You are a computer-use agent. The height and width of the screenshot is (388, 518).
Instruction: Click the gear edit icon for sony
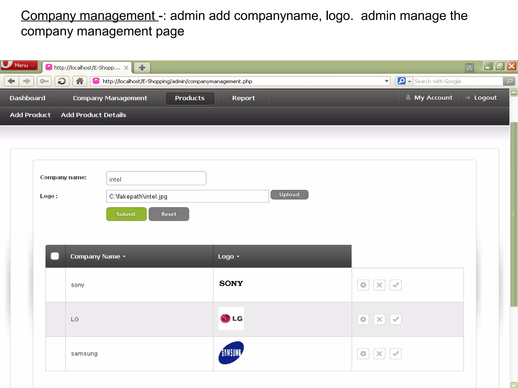pos(363,285)
